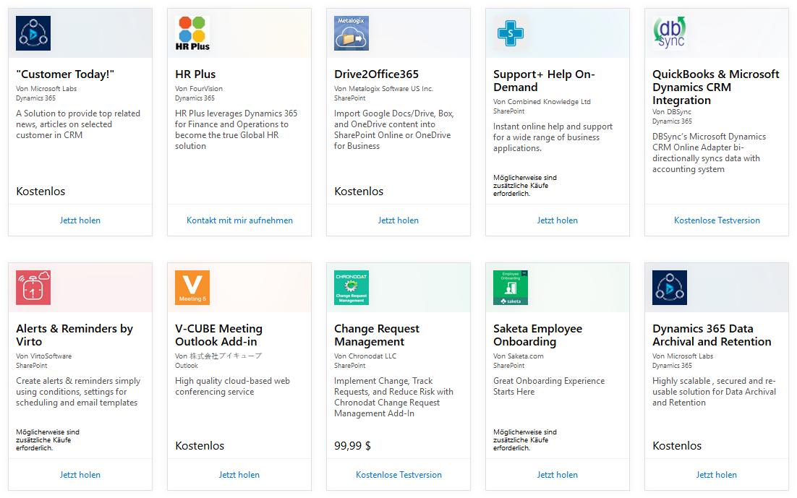Click the HR Plus colorful logo icon

click(192, 33)
